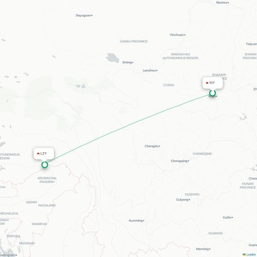
Task: Click the Lanzhou city label
Action: (x=150, y=70)
